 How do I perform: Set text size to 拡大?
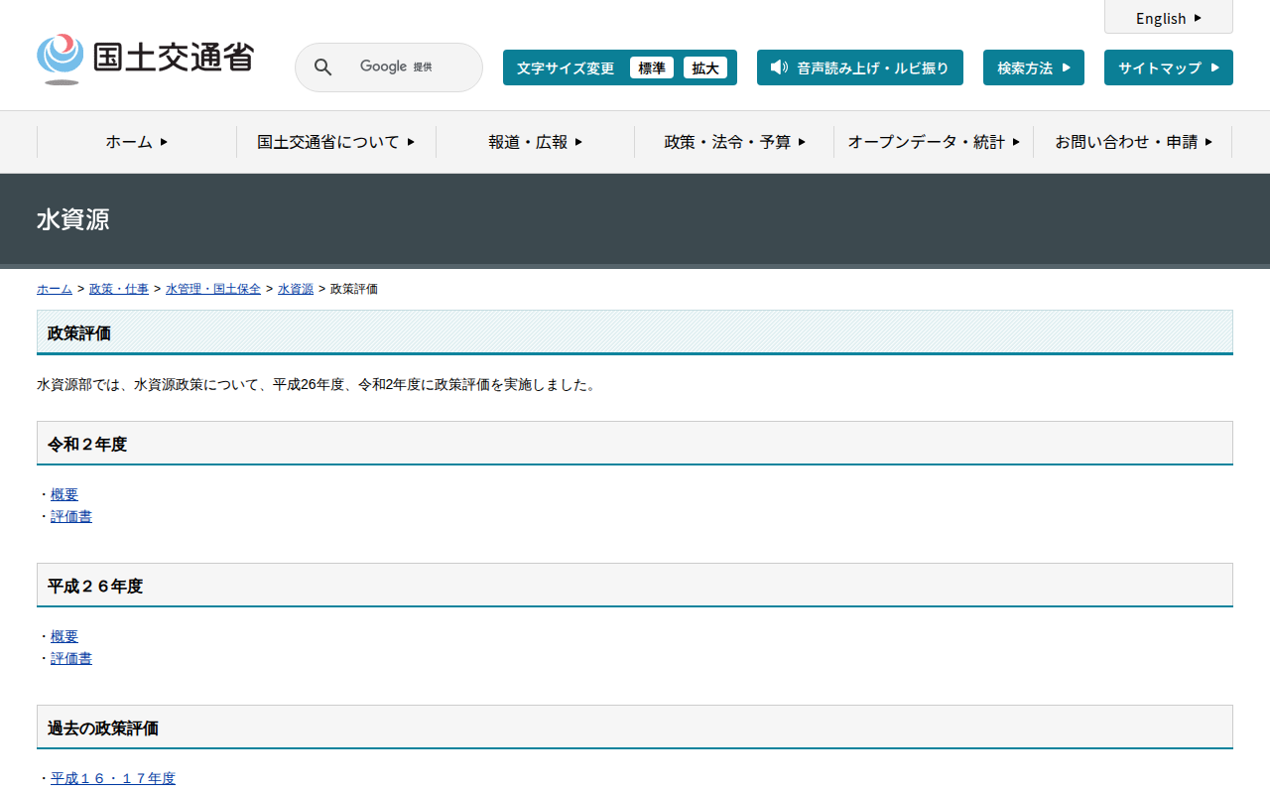(704, 67)
